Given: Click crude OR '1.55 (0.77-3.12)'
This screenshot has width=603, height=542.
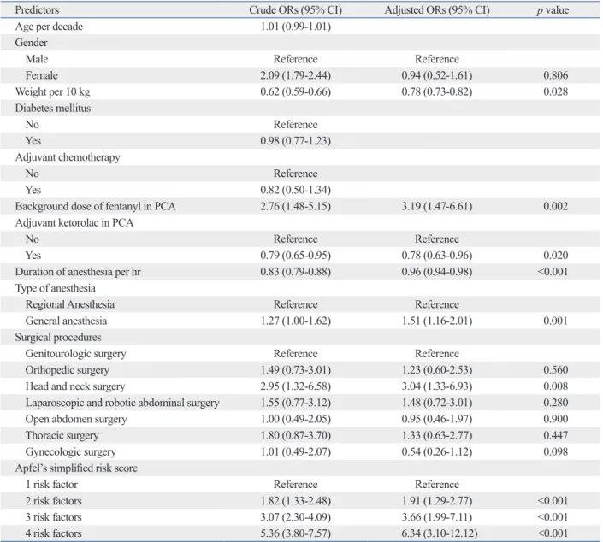Looking at the screenshot, I should 295,403.
